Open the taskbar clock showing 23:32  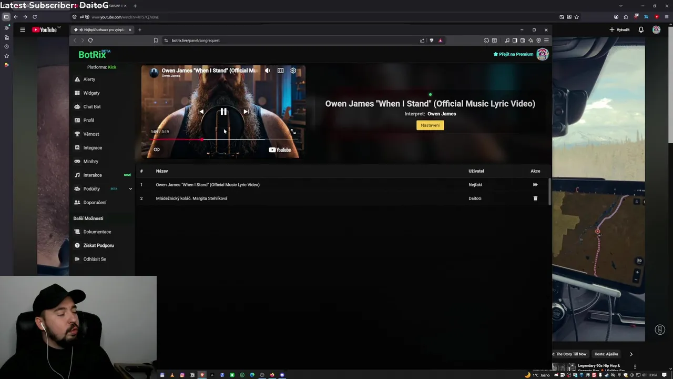tap(653, 375)
